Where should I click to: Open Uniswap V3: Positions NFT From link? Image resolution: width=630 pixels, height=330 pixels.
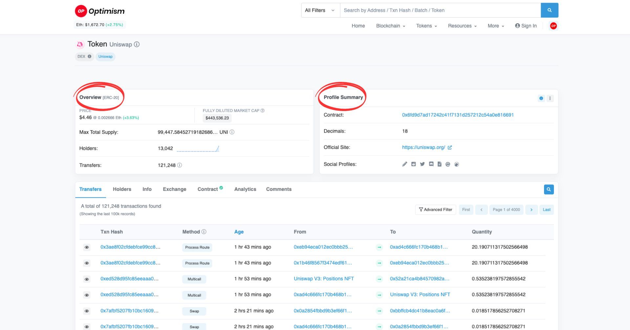pos(324,279)
